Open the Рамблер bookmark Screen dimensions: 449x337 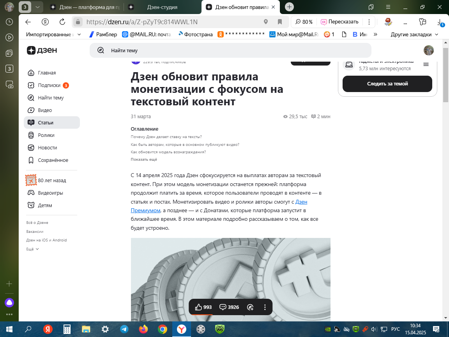(x=103, y=34)
